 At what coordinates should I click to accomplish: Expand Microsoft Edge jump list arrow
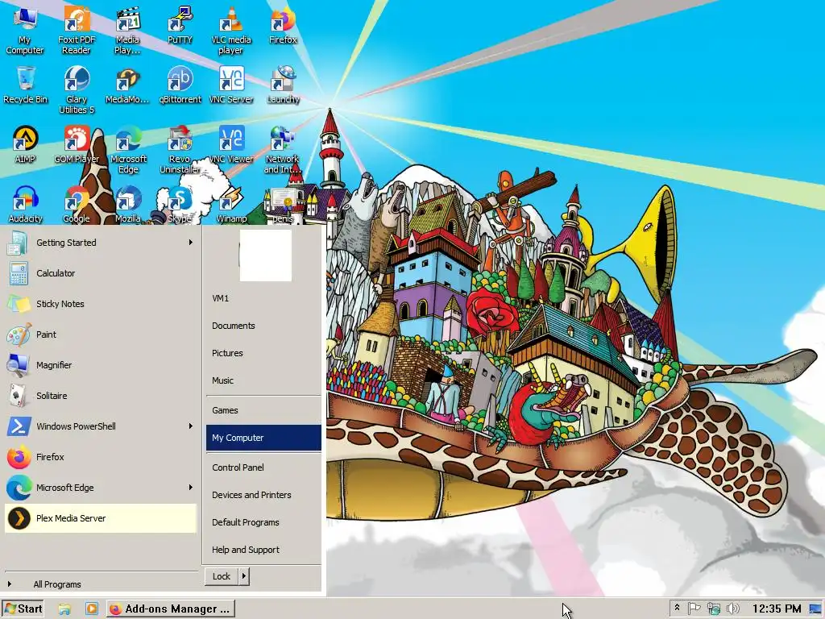(x=190, y=488)
